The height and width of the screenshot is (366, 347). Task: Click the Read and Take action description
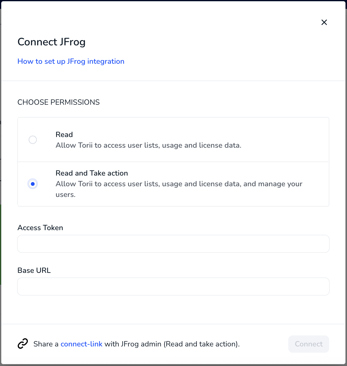tap(179, 189)
